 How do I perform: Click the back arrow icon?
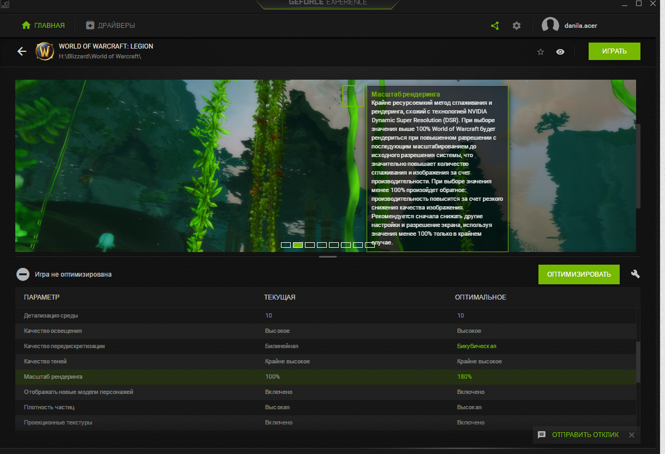(x=22, y=51)
